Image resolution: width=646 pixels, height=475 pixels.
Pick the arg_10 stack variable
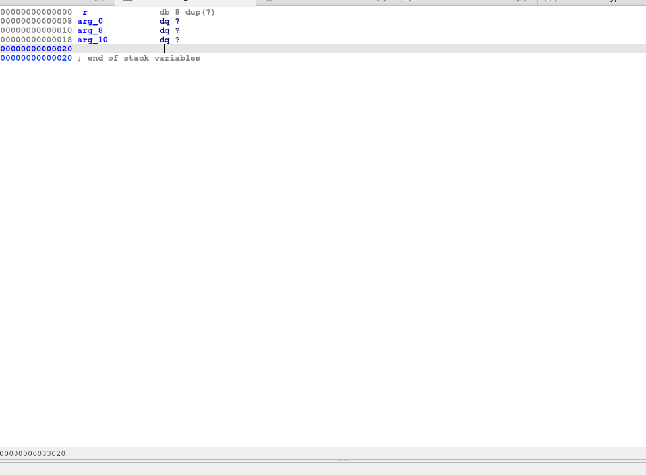(x=92, y=40)
